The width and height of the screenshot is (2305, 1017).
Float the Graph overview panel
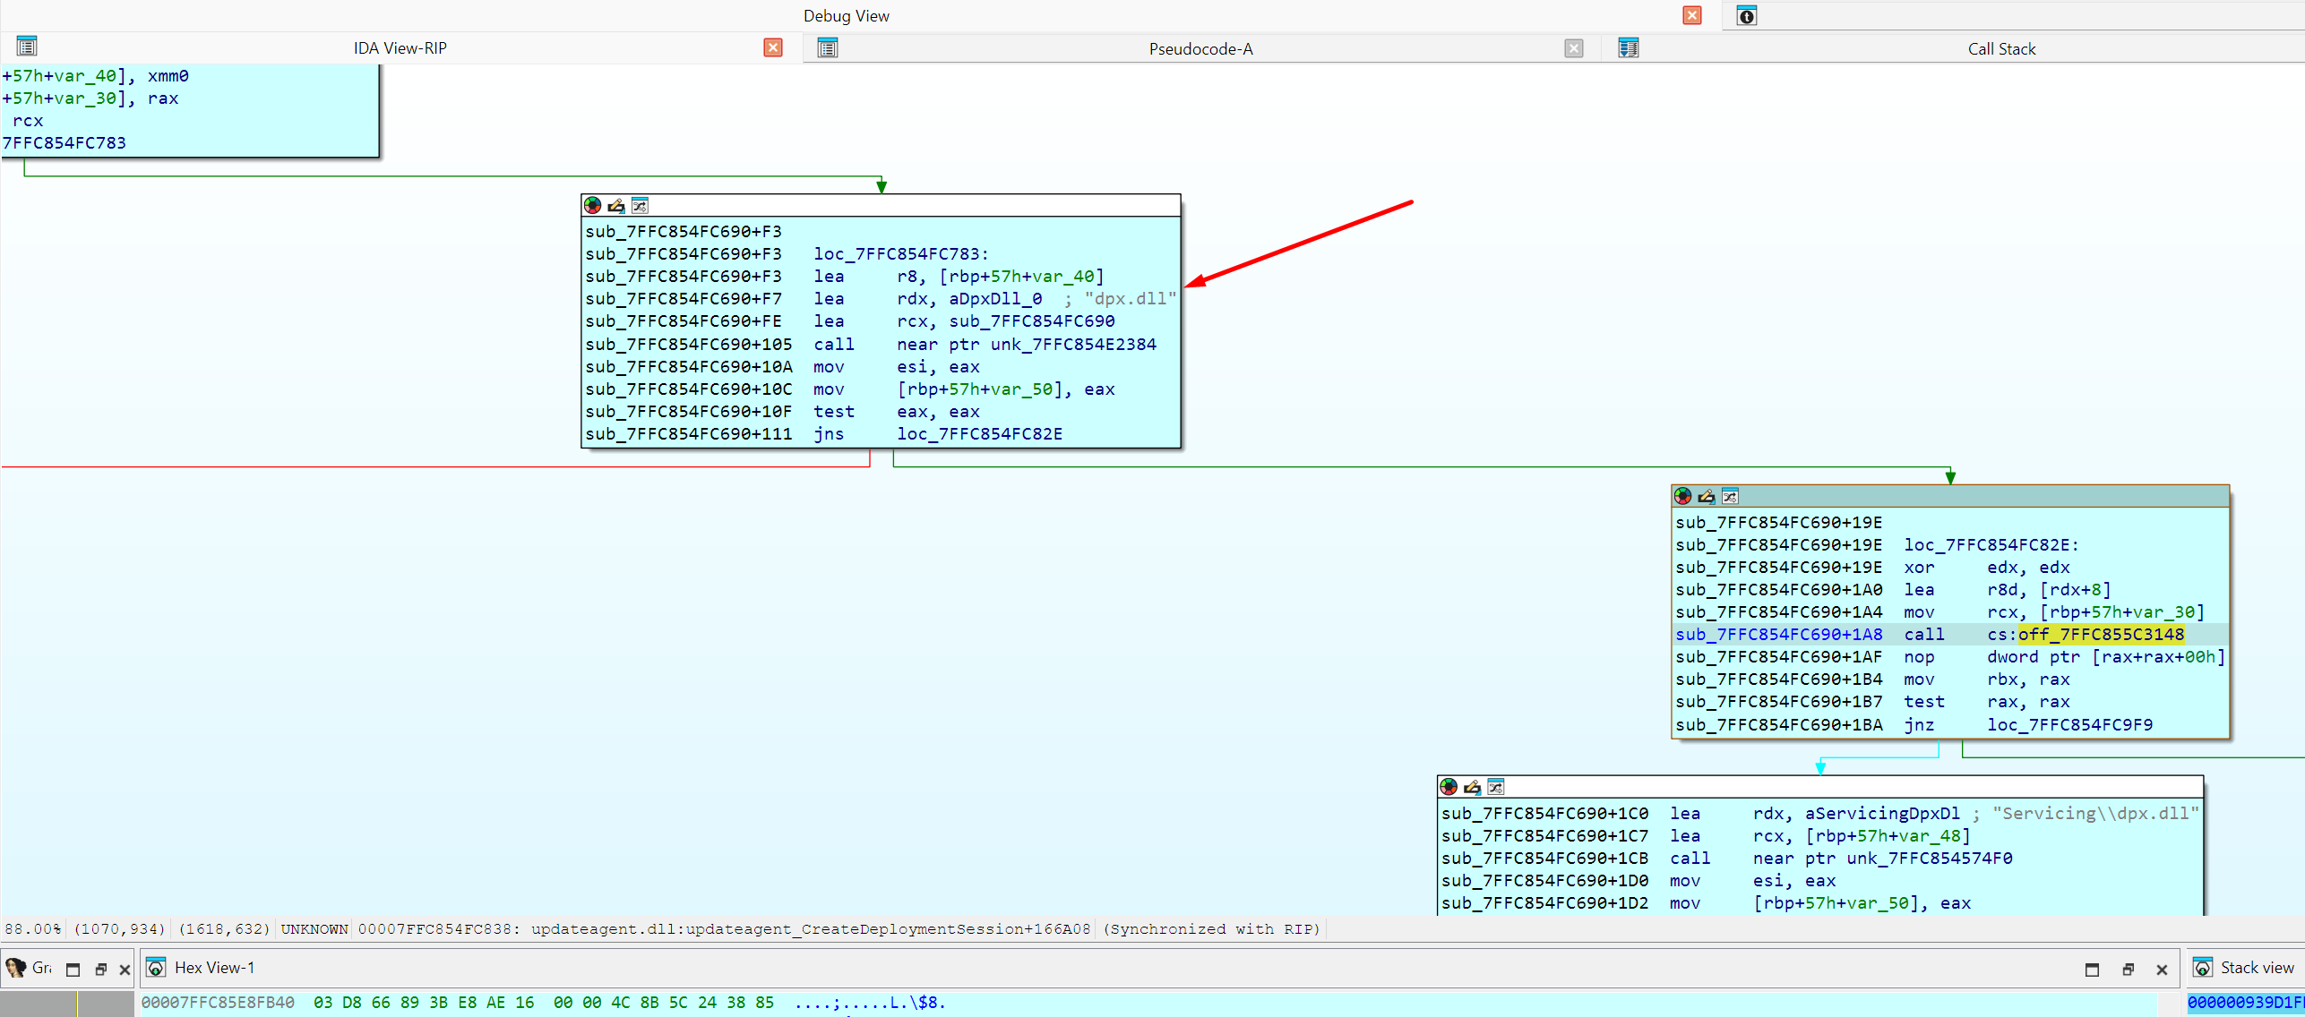(101, 970)
